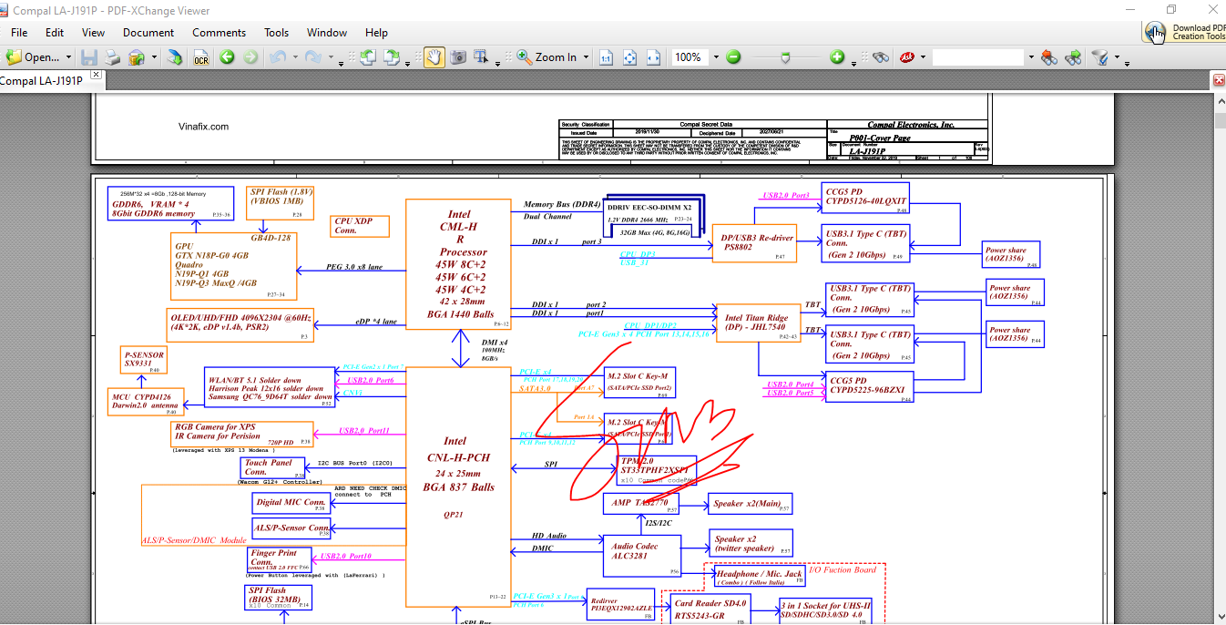Run OCR on the pages
Image resolution: width=1226 pixels, height=625 pixels.
pyautogui.click(x=200, y=57)
